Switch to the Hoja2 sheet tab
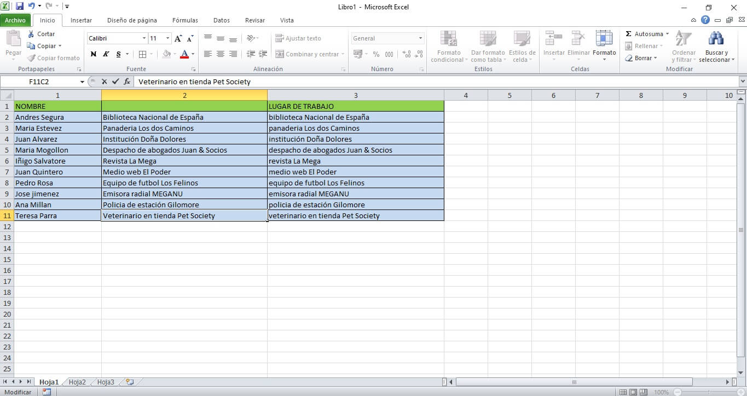 pyautogui.click(x=77, y=382)
